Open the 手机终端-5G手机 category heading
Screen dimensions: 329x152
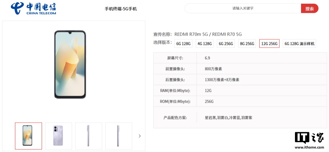(x=121, y=9)
